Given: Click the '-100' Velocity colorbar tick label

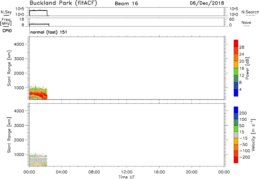Looking at the screenshot, I should pyautogui.click(x=244, y=151).
